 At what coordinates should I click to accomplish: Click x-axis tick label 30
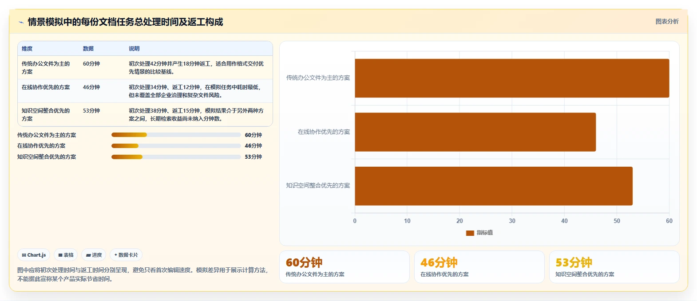point(512,221)
